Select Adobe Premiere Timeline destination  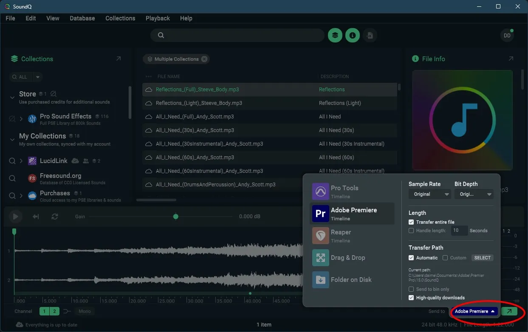352,214
